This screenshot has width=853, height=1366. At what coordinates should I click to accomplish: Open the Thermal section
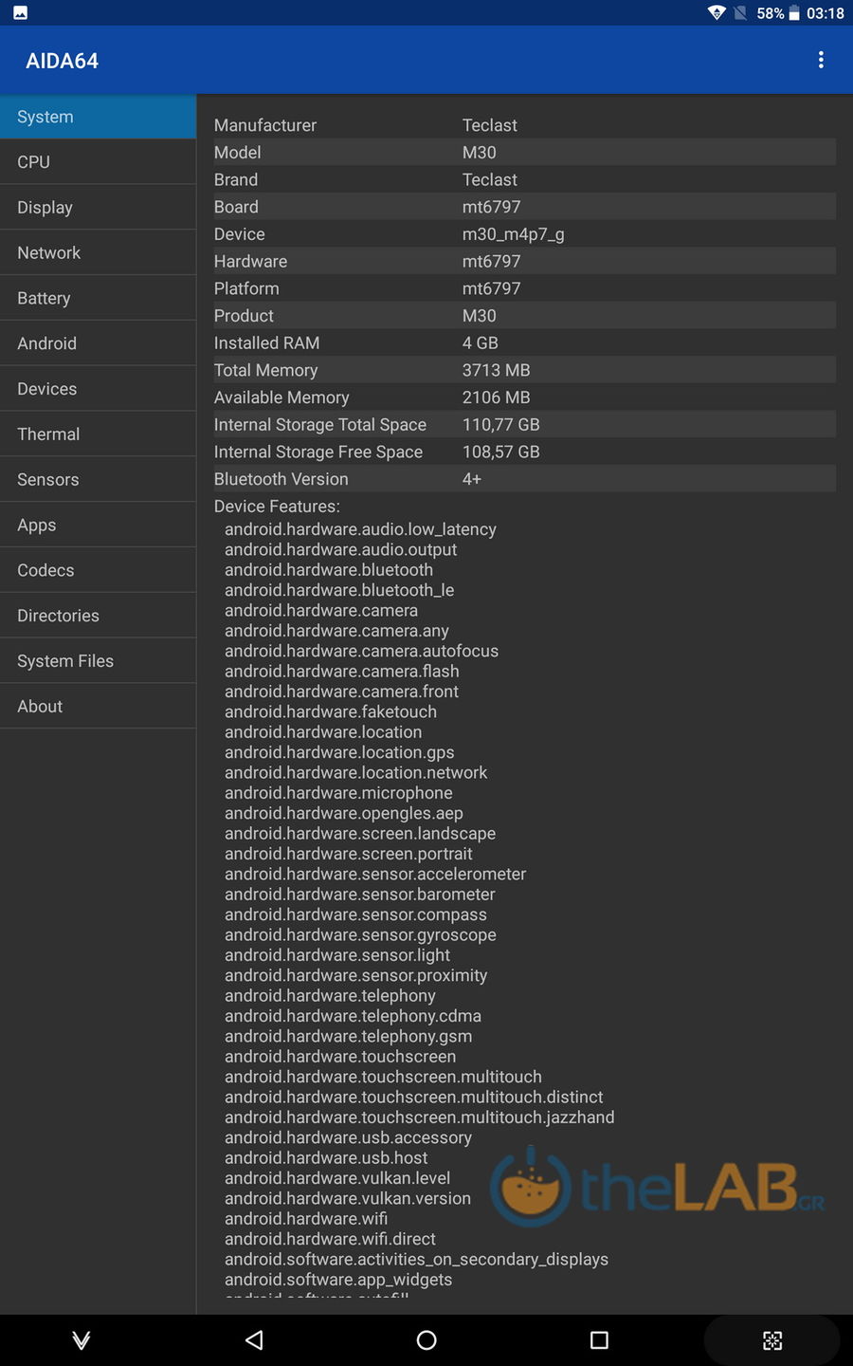pos(98,434)
